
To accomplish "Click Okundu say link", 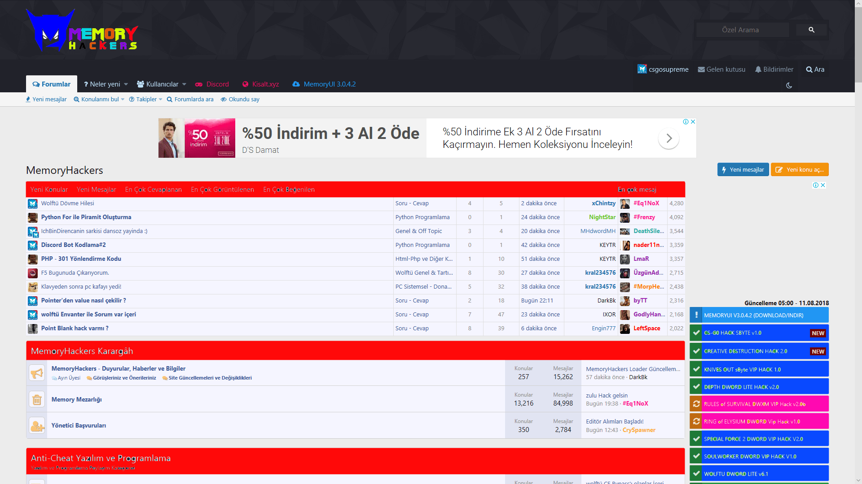I will [240, 99].
